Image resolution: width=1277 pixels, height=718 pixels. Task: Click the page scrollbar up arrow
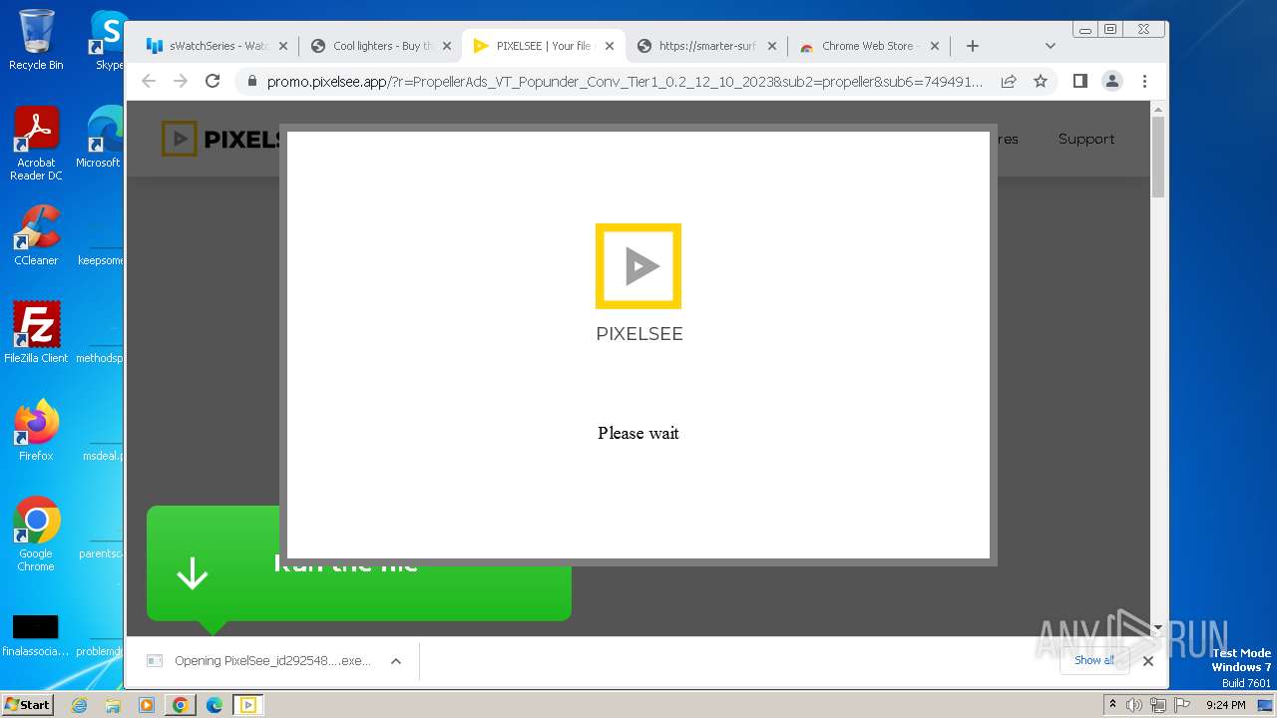[1158, 108]
